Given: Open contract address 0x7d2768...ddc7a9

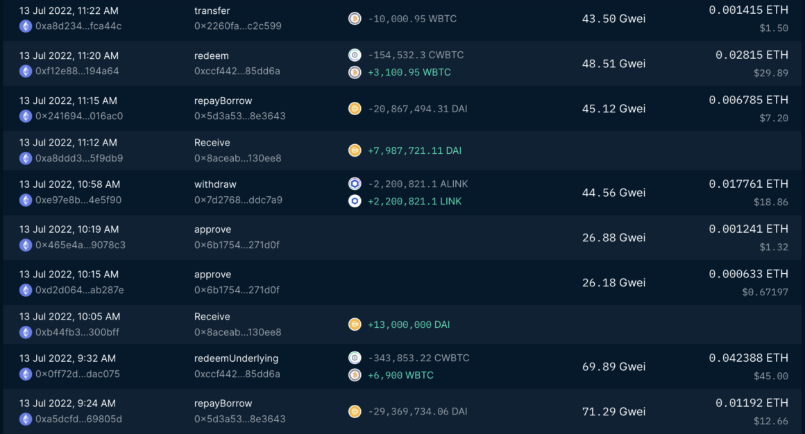Looking at the screenshot, I should coord(238,200).
